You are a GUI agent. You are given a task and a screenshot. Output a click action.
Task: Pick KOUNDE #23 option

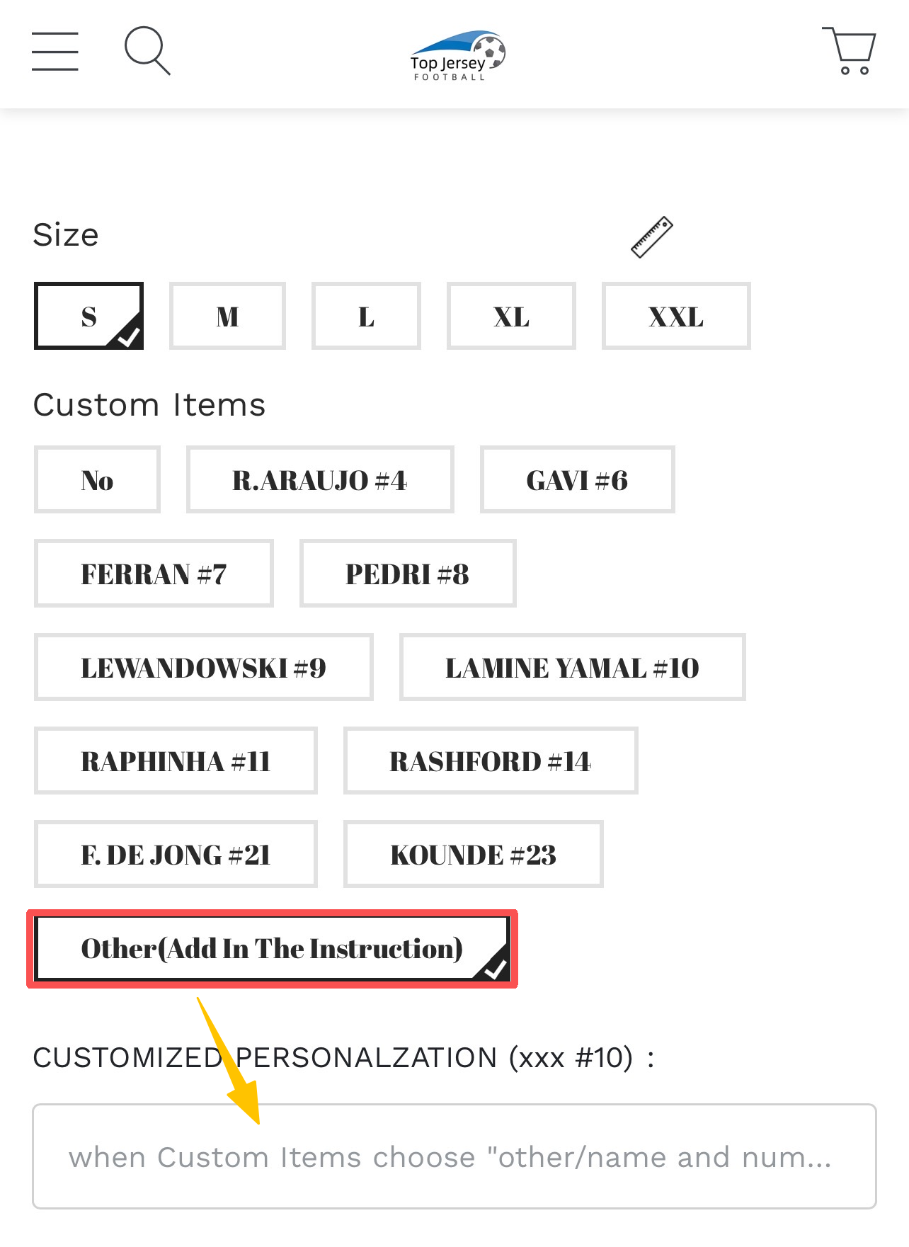(x=473, y=854)
